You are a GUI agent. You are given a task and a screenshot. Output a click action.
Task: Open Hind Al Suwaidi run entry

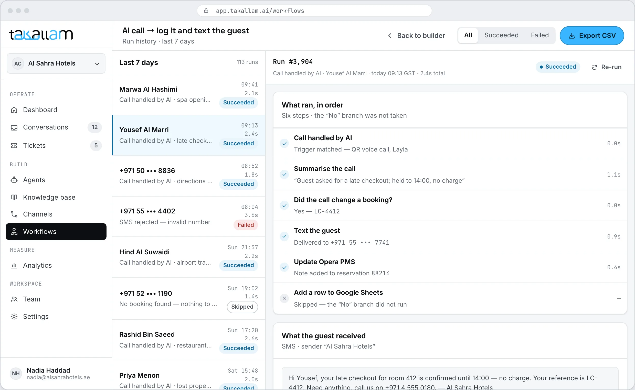[189, 257]
